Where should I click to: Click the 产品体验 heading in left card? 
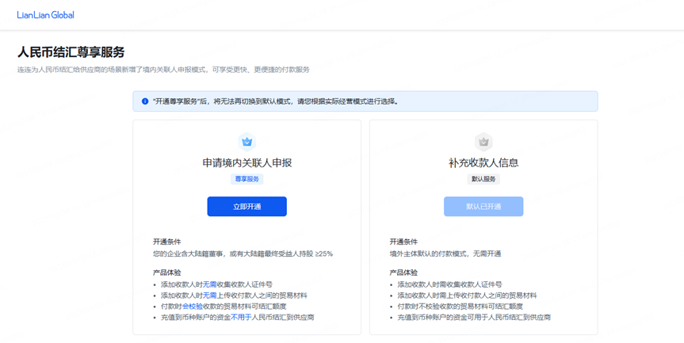[166, 272]
